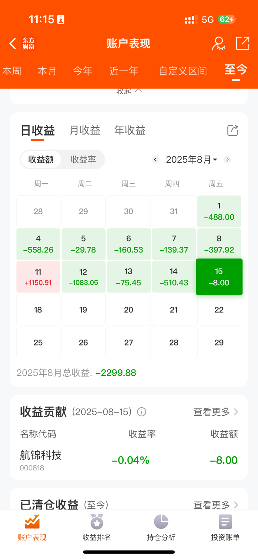Select the 近一年 period tab
The height and width of the screenshot is (559, 258).
(124, 71)
